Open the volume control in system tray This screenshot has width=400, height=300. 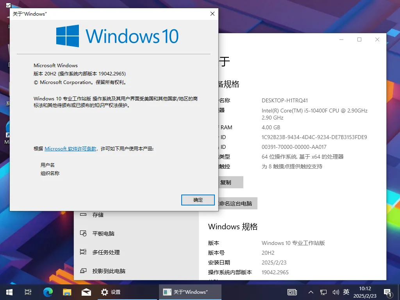click(336, 292)
